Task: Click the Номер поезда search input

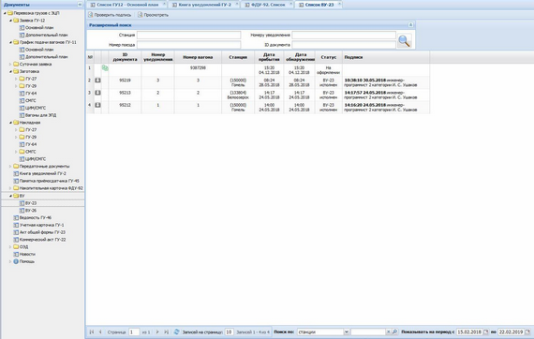Action: pos(188,45)
